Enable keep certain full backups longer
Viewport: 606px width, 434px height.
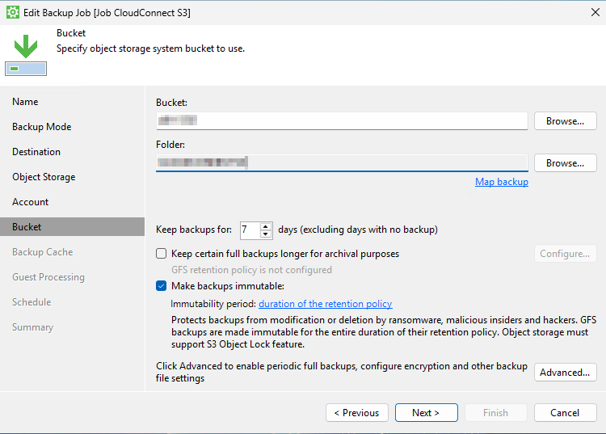(161, 254)
